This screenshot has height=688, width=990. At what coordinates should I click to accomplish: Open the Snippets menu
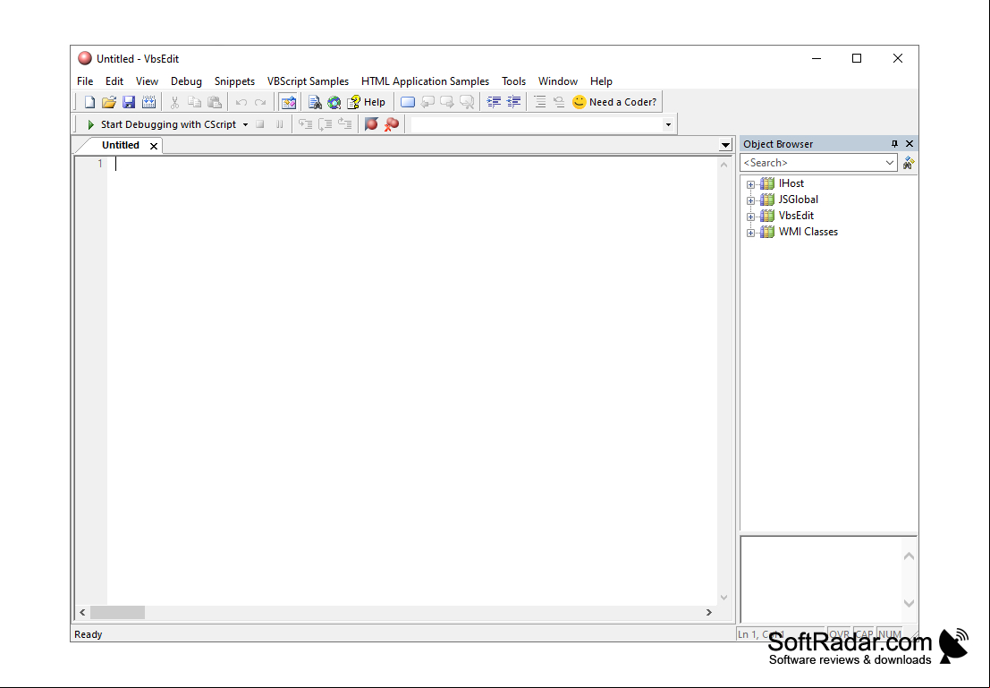coord(234,81)
